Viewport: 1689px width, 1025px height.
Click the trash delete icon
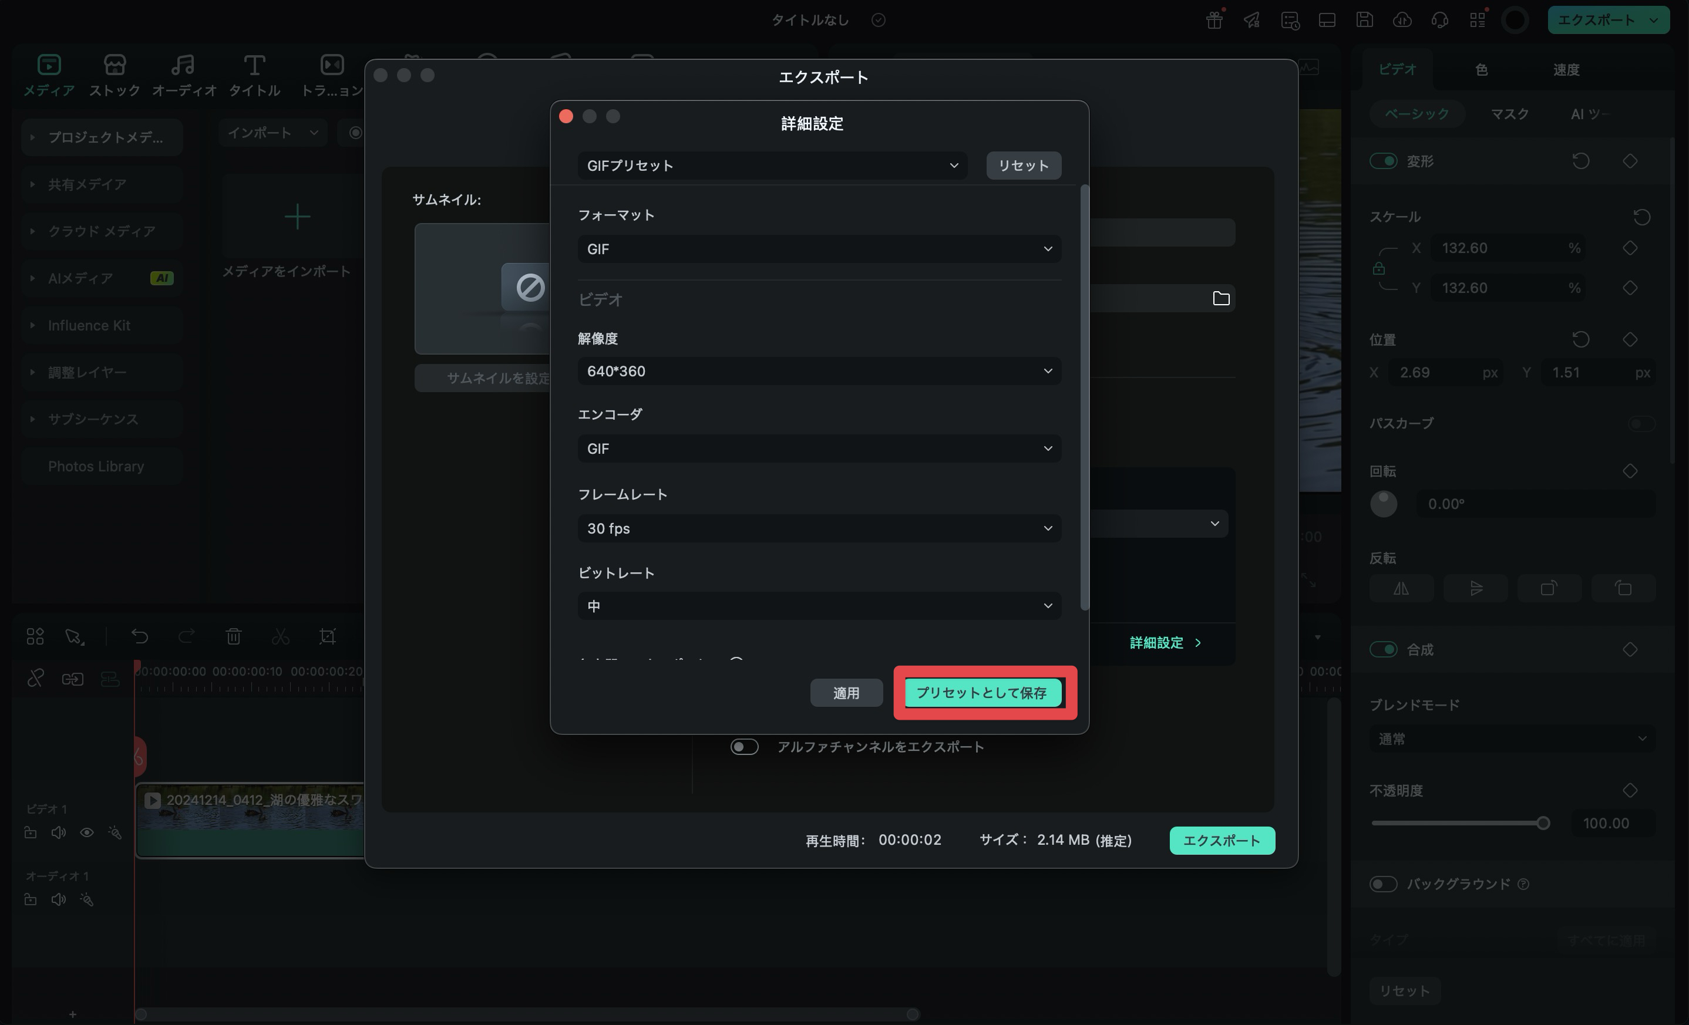[233, 636]
